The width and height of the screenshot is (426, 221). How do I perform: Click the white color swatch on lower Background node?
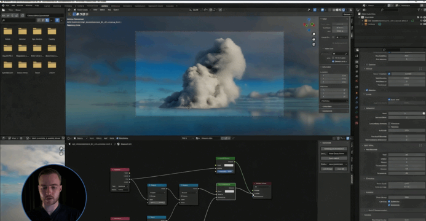coord(229,191)
